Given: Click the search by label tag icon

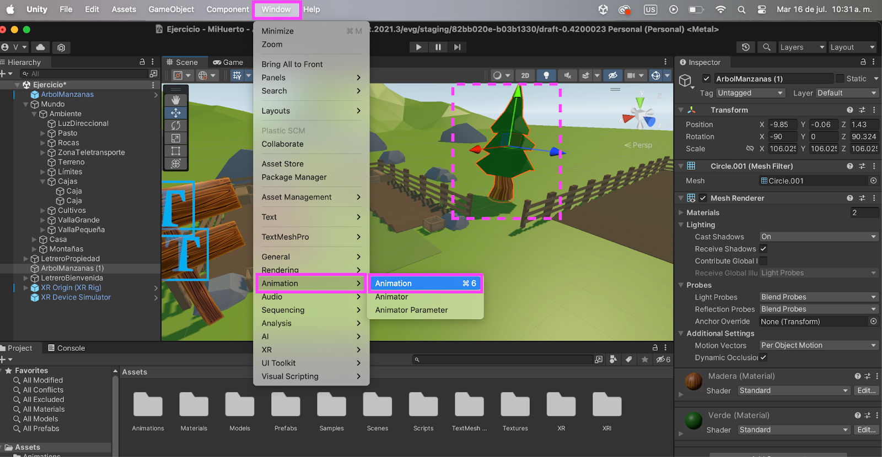Looking at the screenshot, I should click(x=628, y=360).
